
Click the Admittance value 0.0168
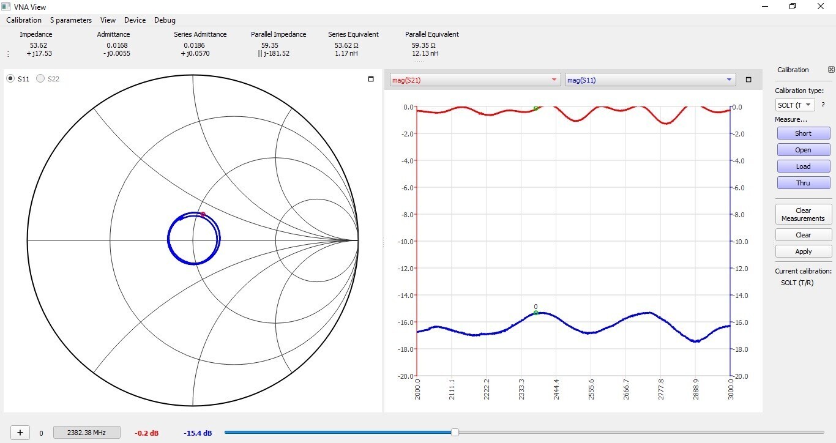pos(117,45)
